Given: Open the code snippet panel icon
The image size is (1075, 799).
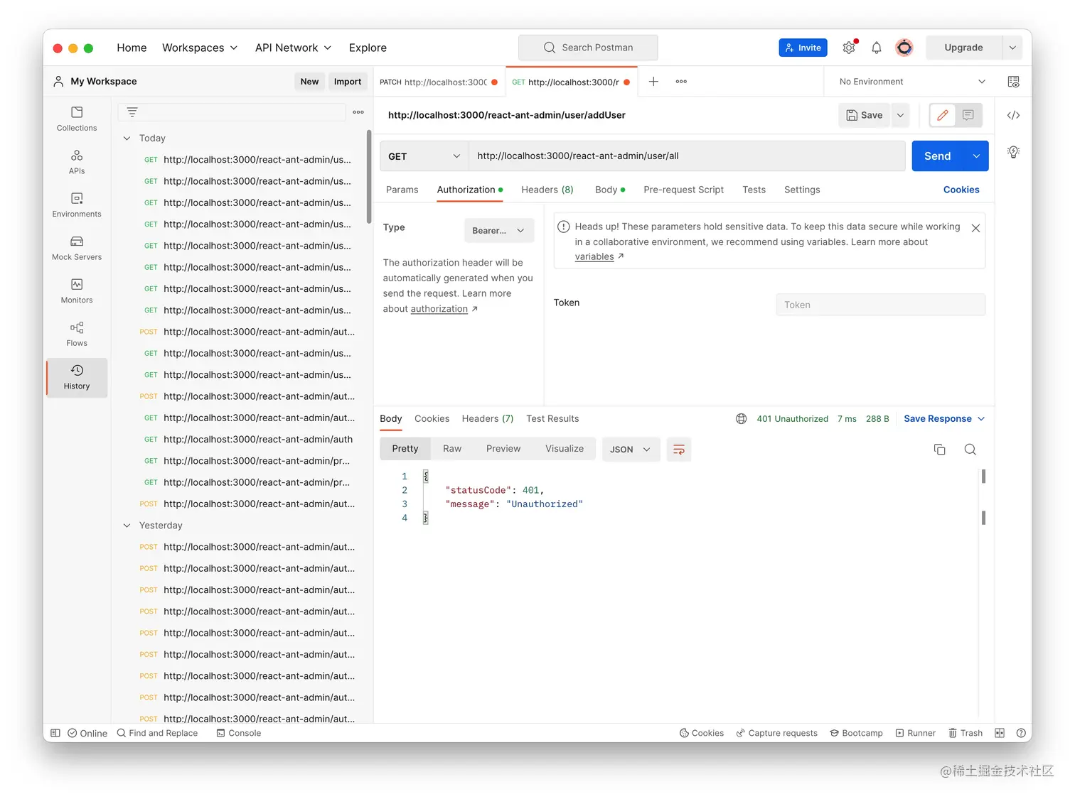Looking at the screenshot, I should [x=1014, y=115].
